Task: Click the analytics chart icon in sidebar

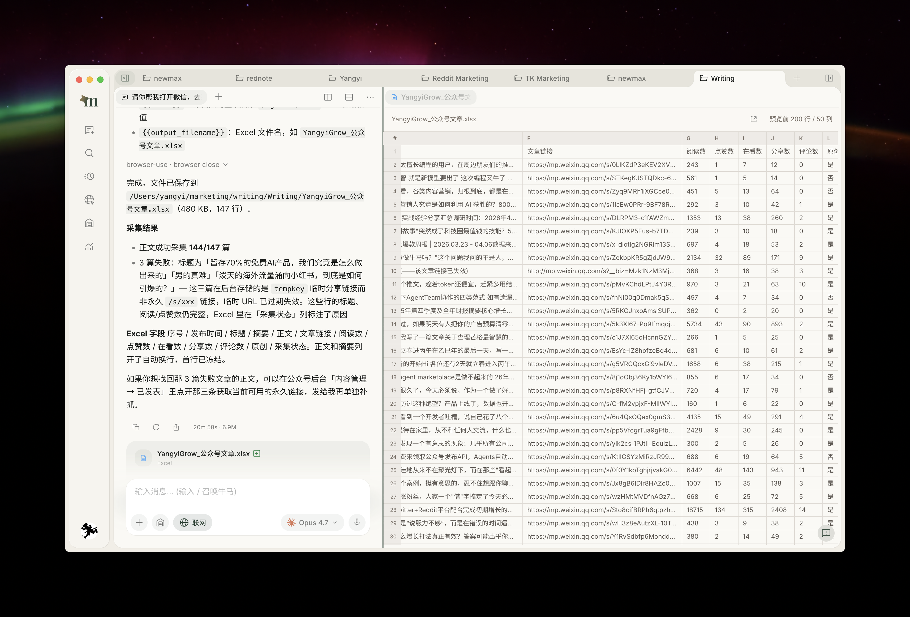Action: [89, 246]
